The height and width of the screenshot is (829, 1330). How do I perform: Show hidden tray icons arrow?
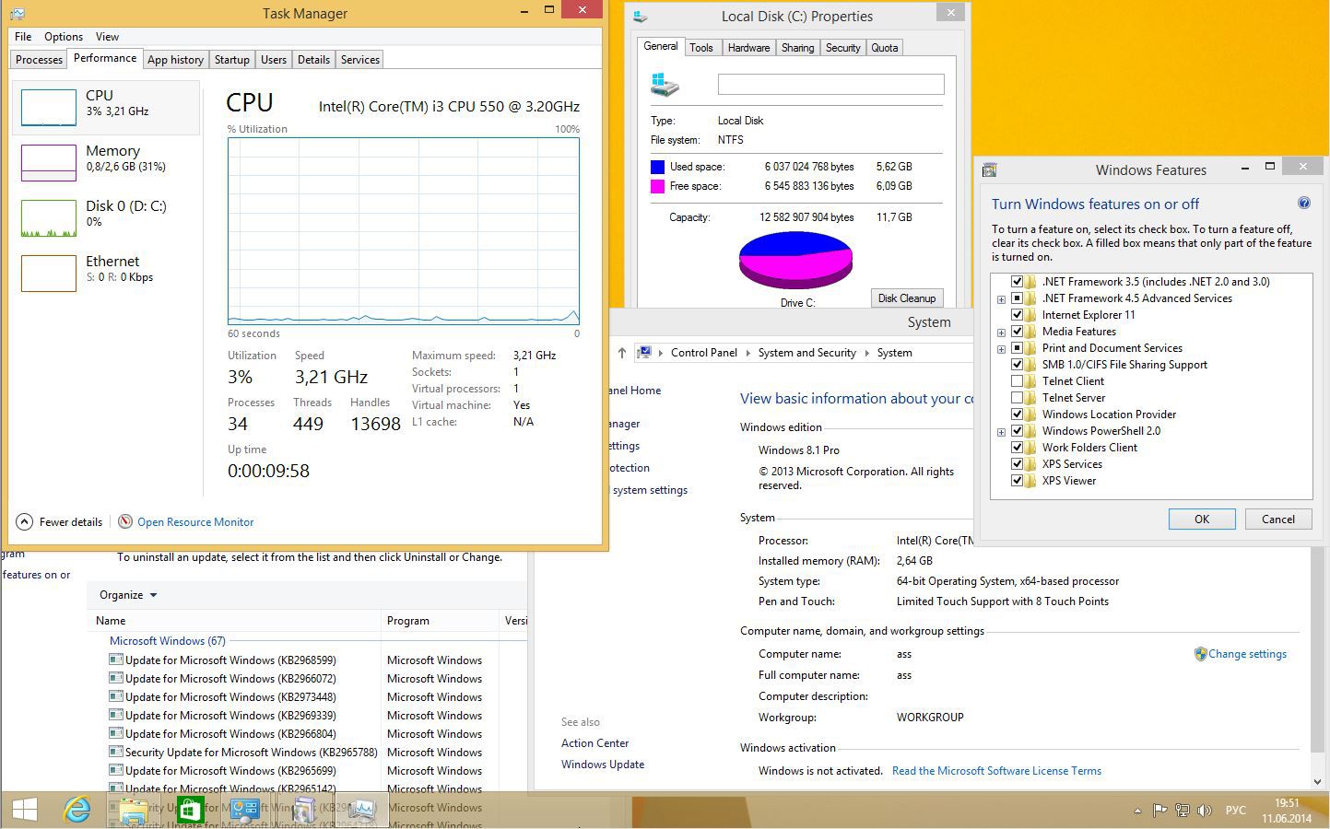1137,811
